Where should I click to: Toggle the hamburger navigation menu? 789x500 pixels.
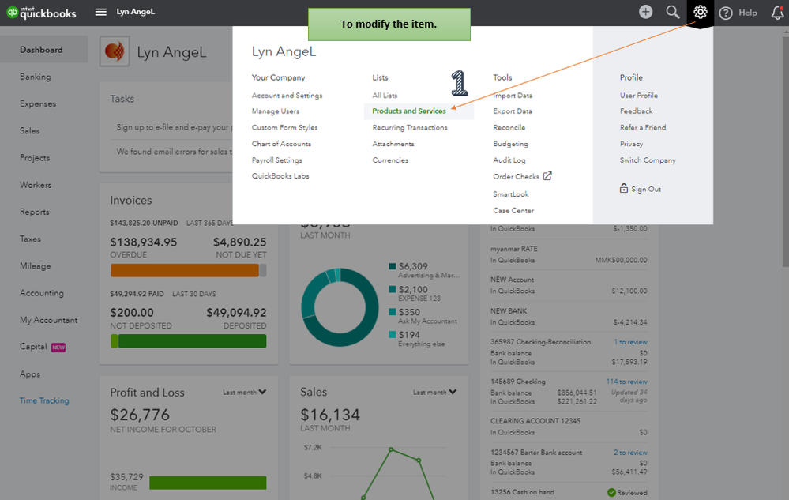click(100, 12)
